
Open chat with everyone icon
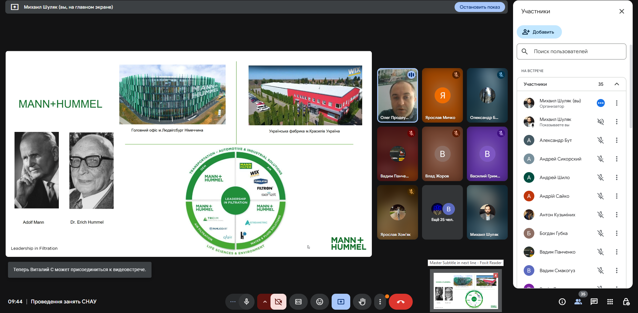[x=594, y=302]
